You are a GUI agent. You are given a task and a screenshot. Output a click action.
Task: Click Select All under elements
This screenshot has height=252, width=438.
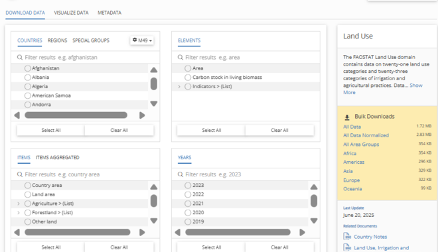[212, 130]
